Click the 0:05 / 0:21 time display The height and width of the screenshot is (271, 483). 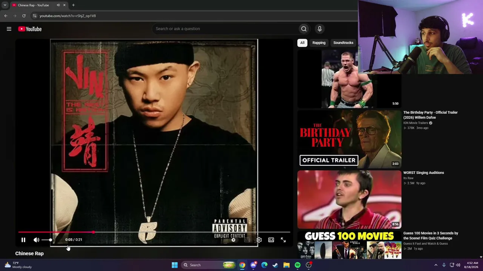(74, 240)
